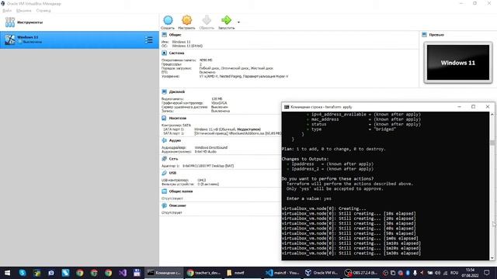
Task: Open VM Settings via gear toolbar icon
Action: coord(186,20)
